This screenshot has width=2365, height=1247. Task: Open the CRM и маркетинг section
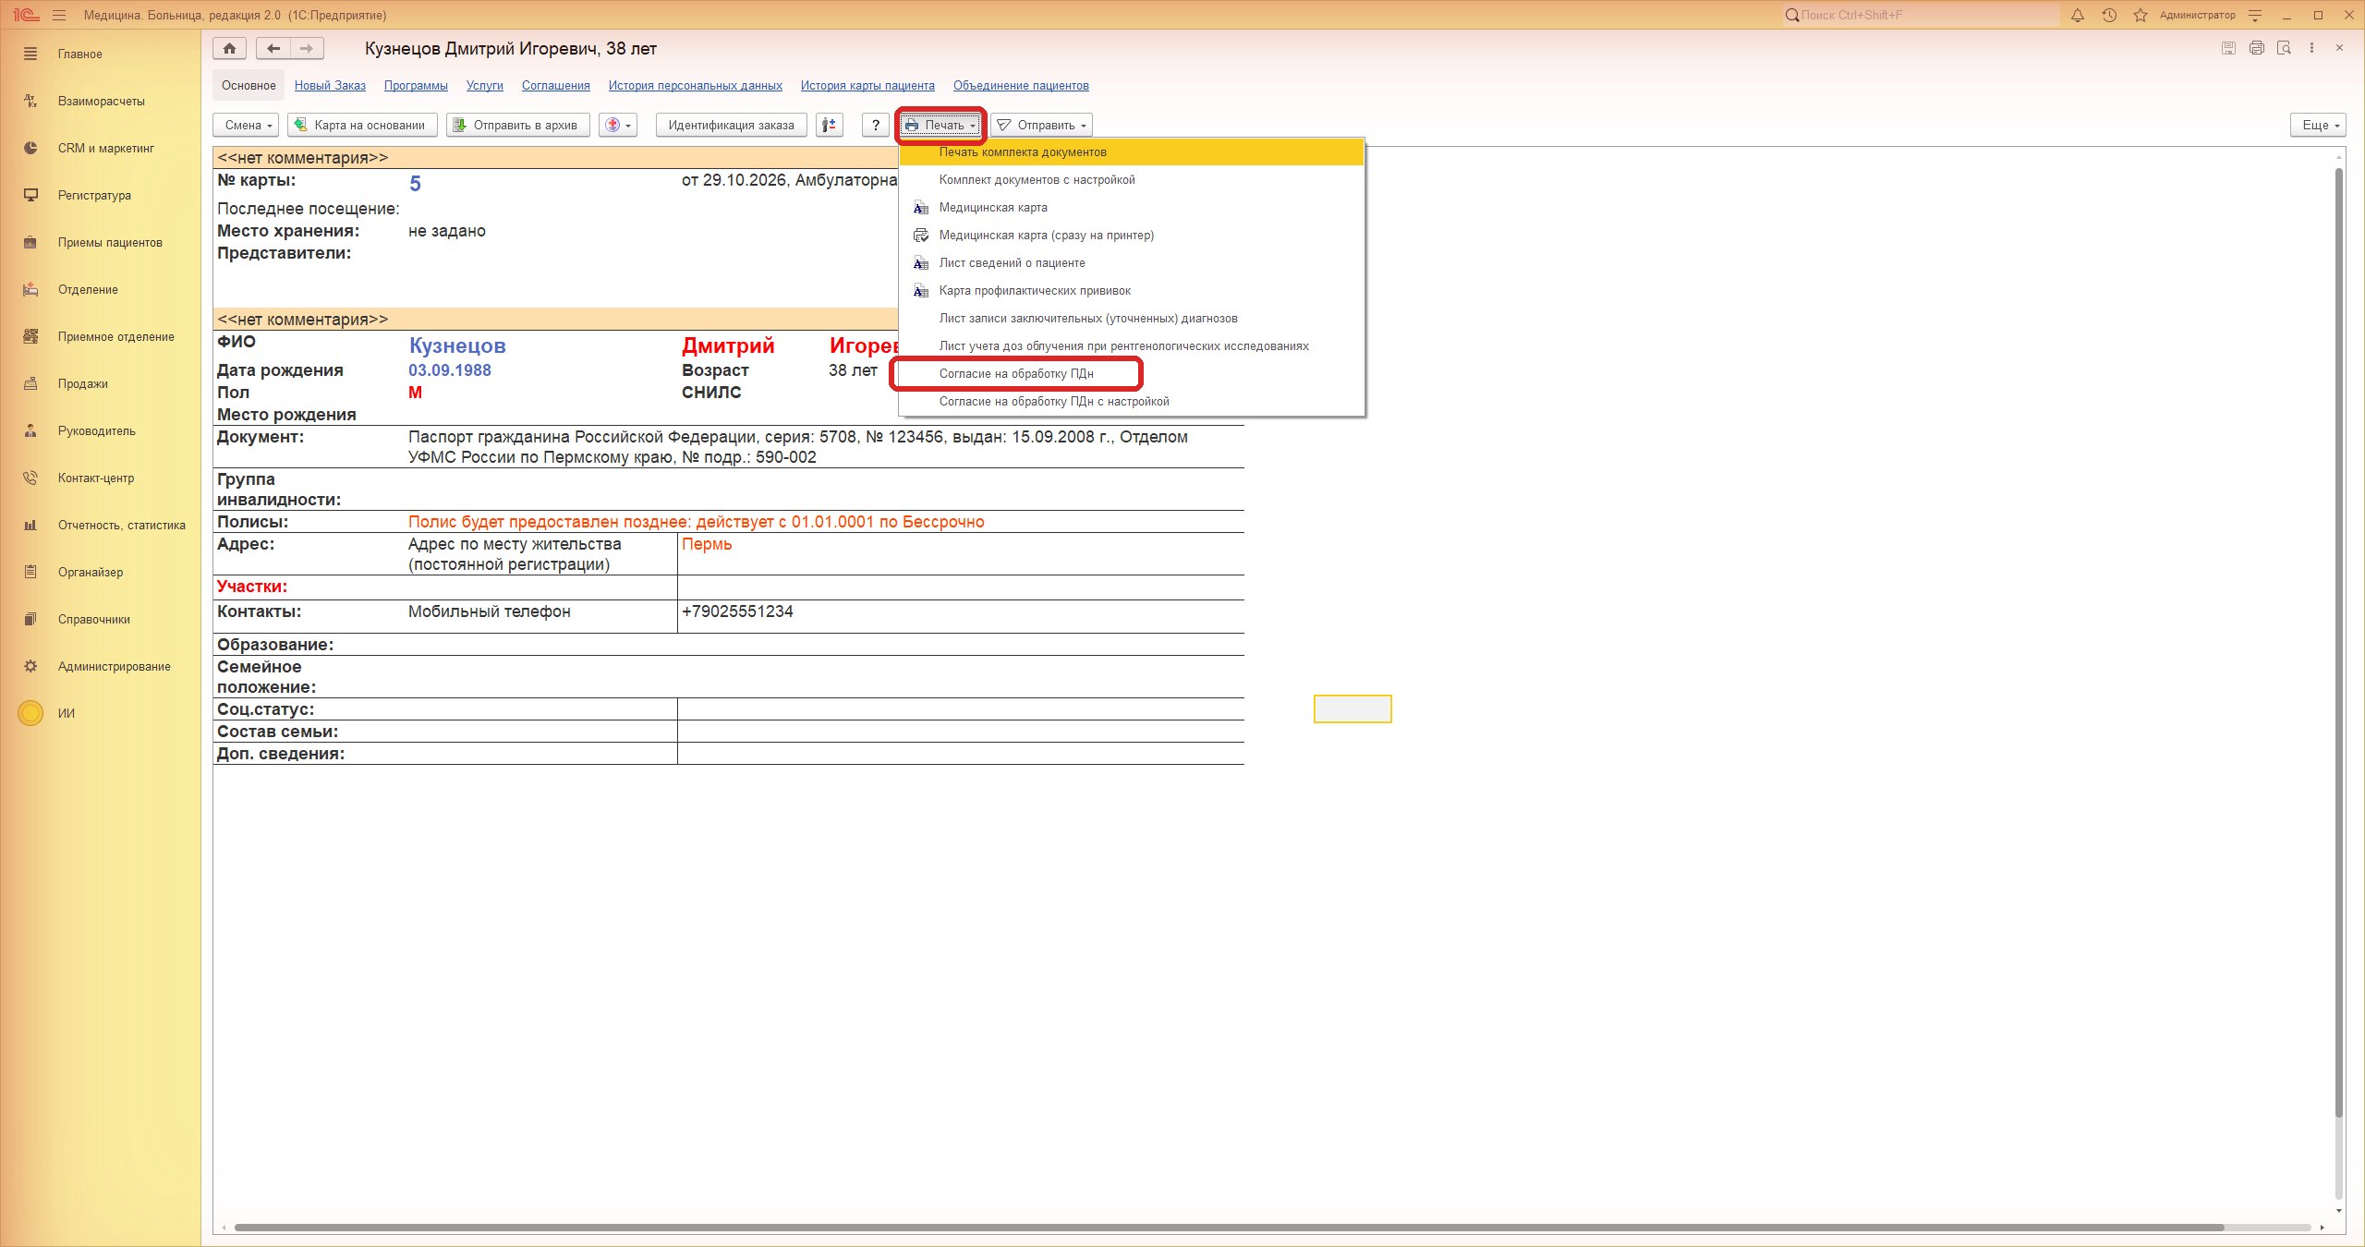pos(101,148)
